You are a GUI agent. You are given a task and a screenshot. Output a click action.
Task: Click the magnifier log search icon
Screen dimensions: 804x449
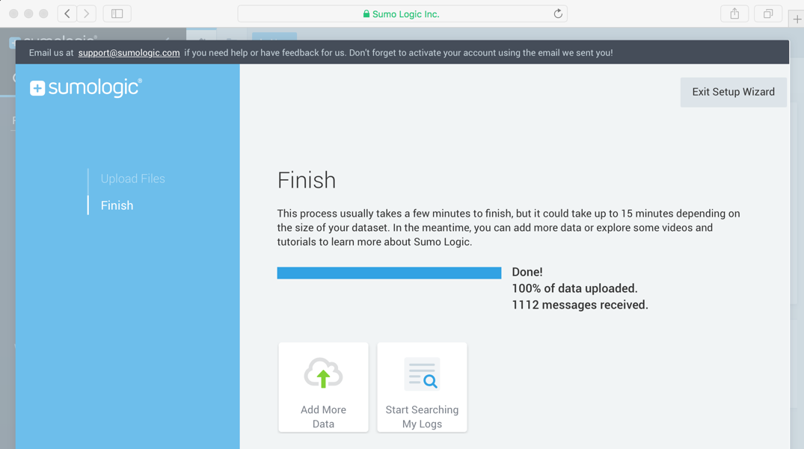tap(422, 374)
